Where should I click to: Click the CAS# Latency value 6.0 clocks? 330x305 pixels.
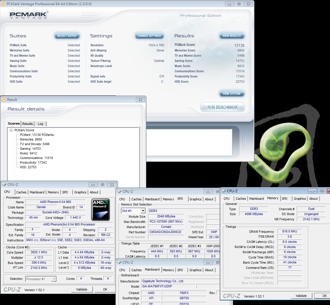[290, 242]
